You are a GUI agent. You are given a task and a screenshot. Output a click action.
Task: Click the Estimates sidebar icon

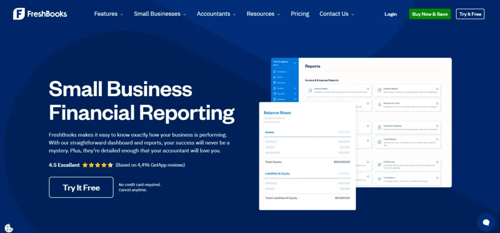[274, 82]
